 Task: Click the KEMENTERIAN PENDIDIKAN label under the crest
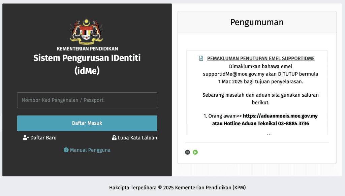coord(87,48)
